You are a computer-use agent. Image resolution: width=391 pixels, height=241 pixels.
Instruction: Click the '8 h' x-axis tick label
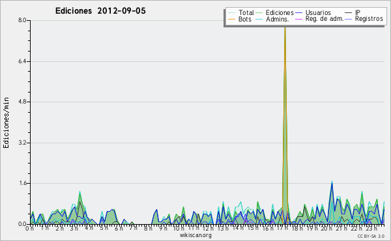[148, 229]
